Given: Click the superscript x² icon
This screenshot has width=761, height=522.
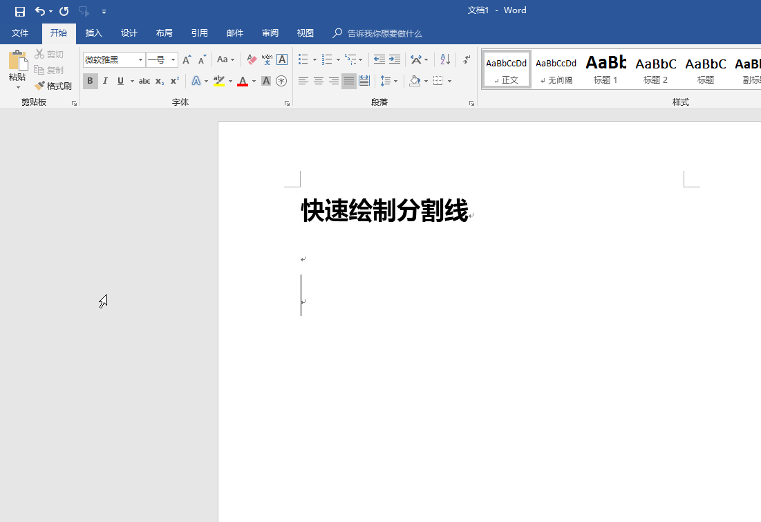Looking at the screenshot, I should click(x=175, y=82).
